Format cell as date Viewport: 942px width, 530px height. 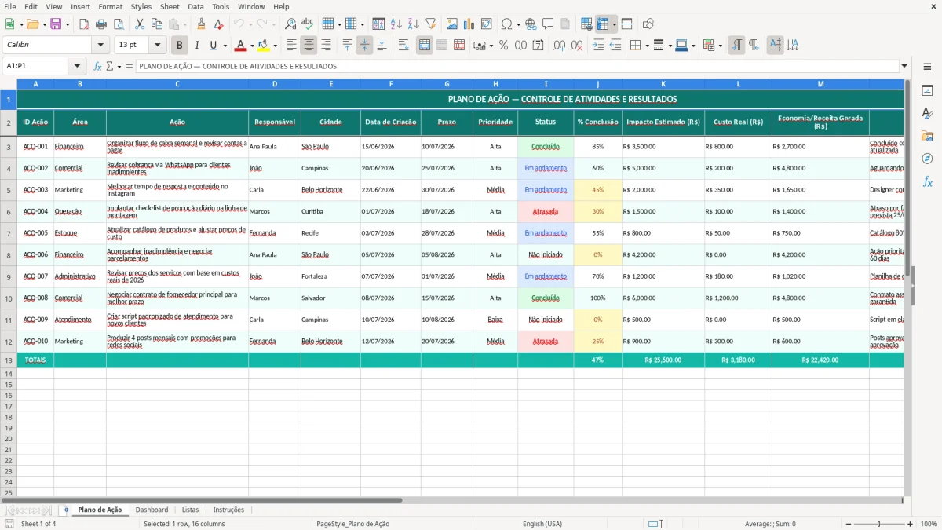tap(538, 46)
